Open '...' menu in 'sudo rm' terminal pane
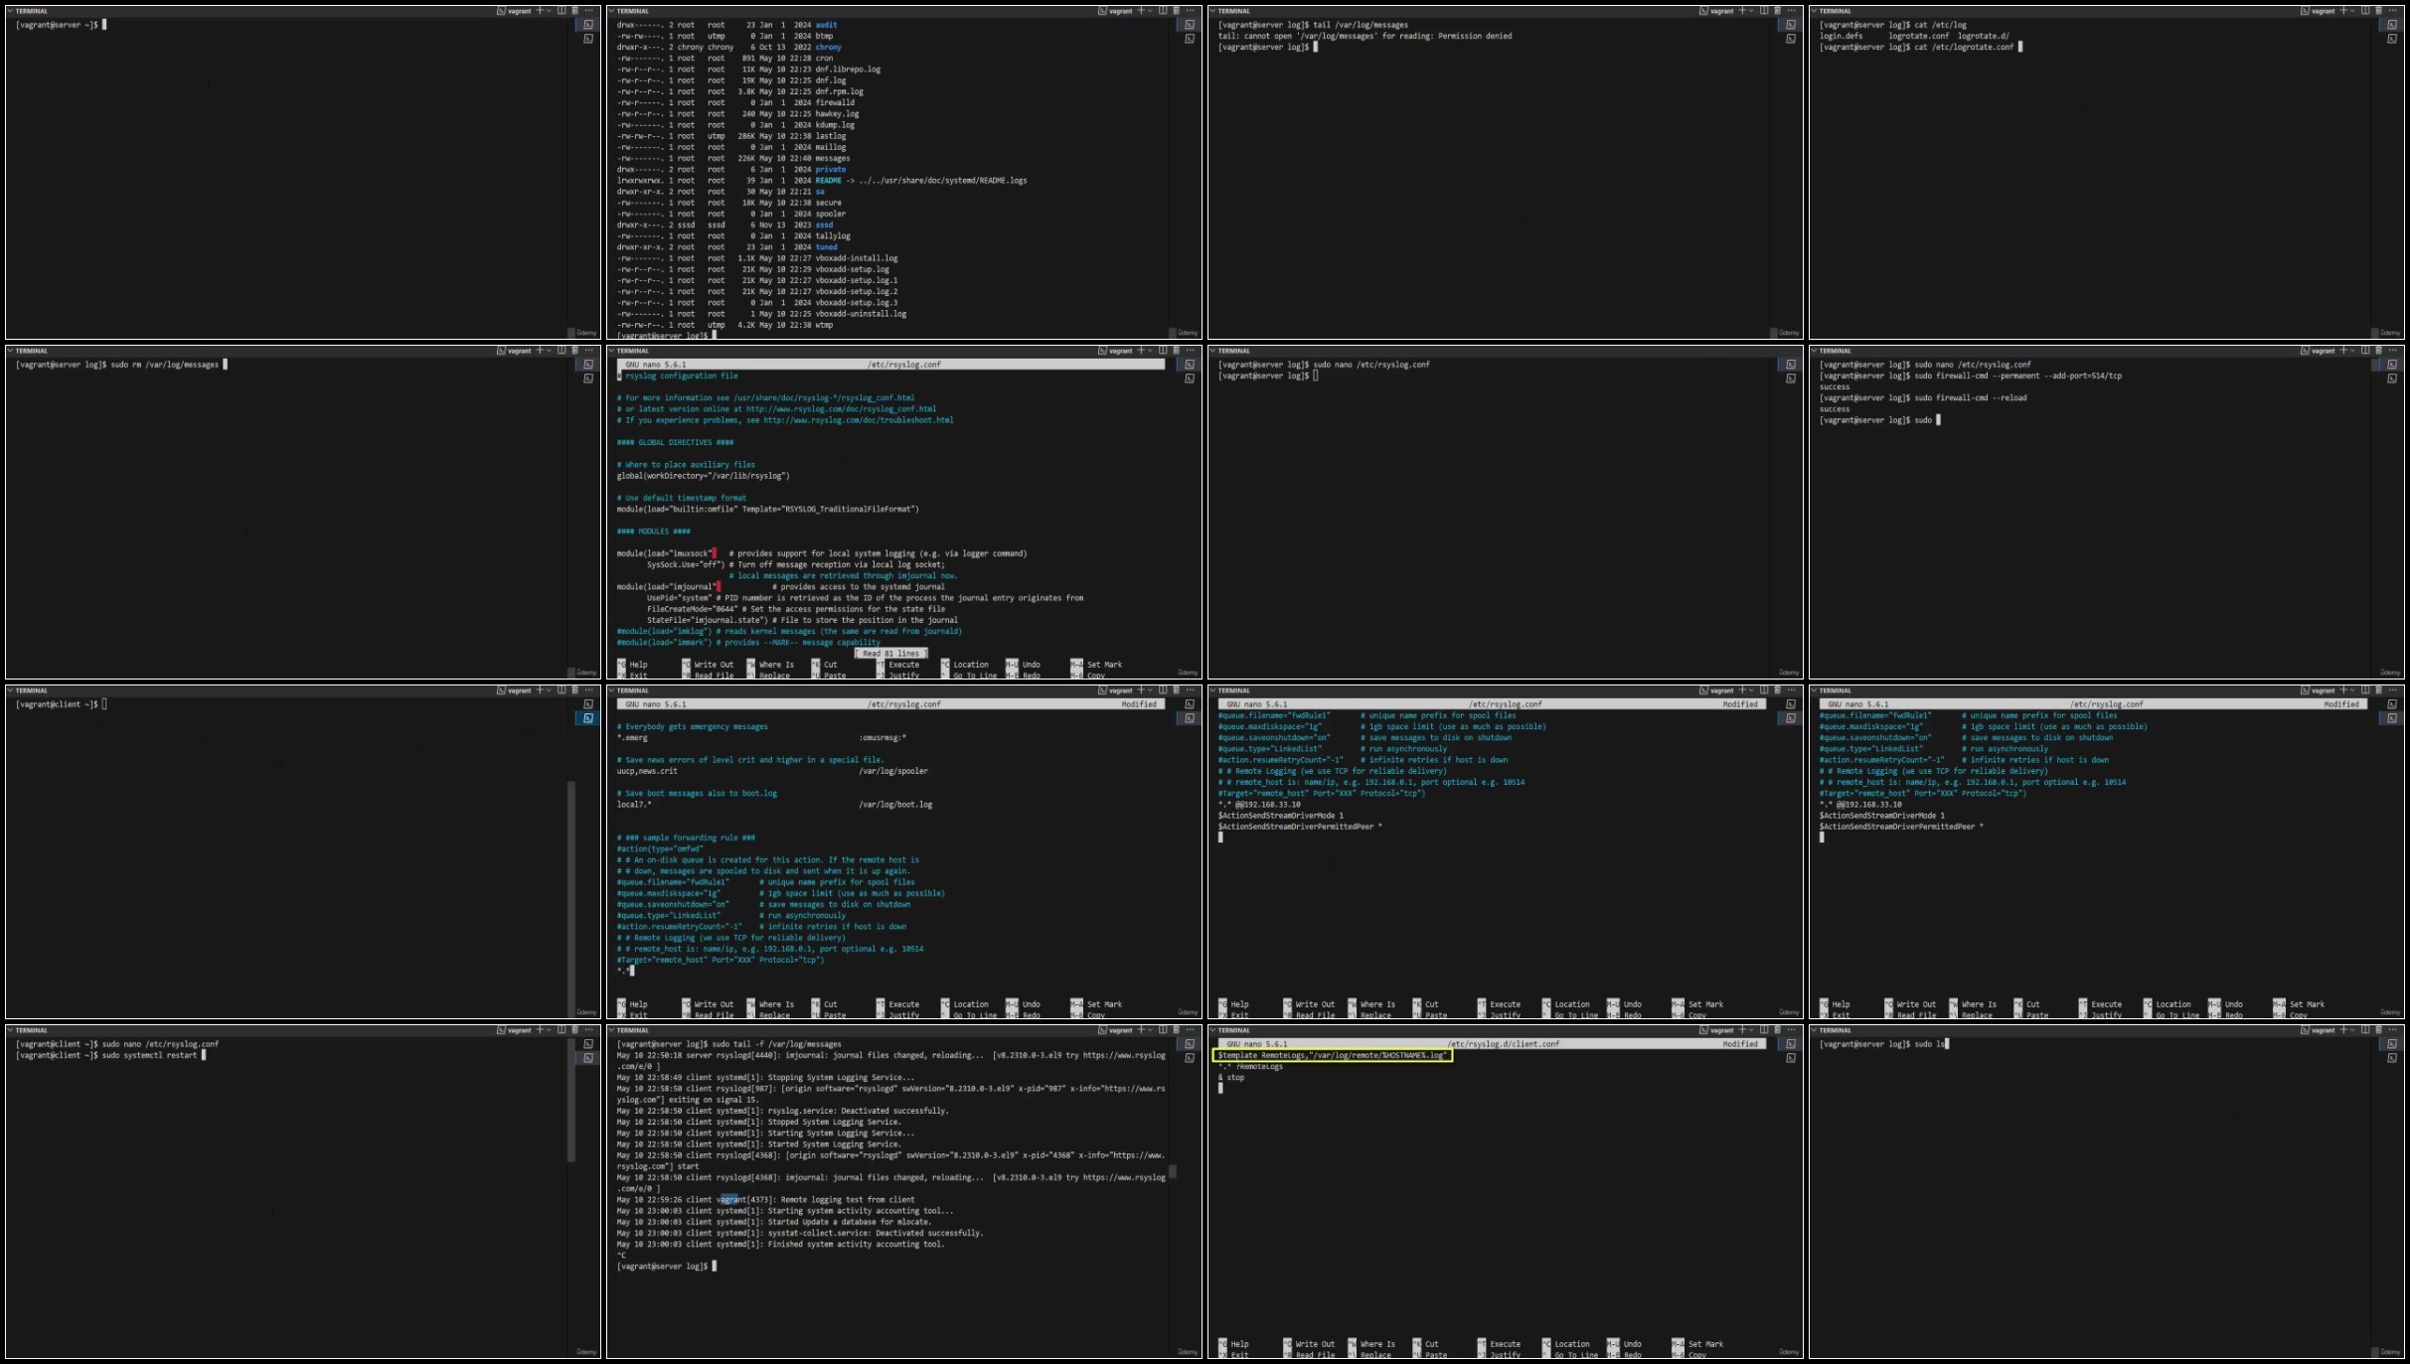The width and height of the screenshot is (2410, 1364). click(x=588, y=351)
